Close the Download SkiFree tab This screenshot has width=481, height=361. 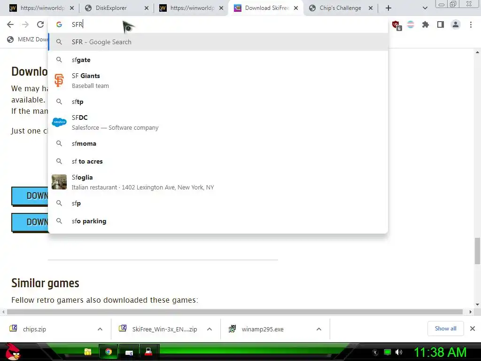(296, 8)
